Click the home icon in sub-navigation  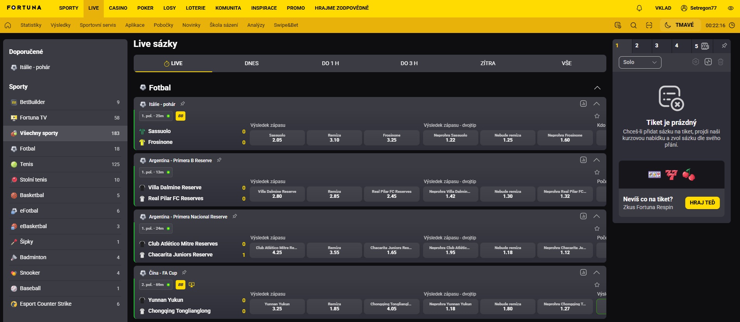(8, 25)
